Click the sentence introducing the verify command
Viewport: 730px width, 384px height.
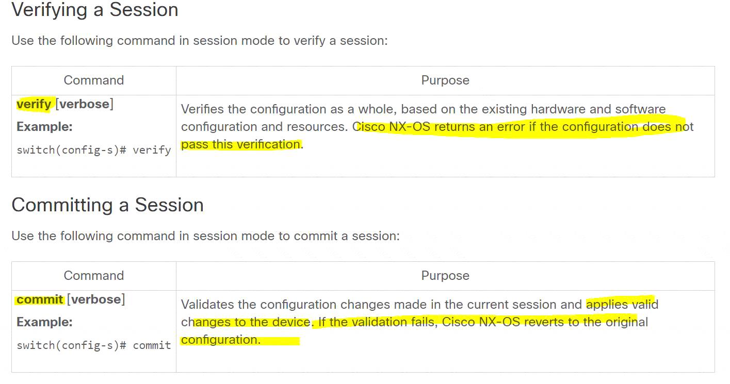tap(199, 40)
